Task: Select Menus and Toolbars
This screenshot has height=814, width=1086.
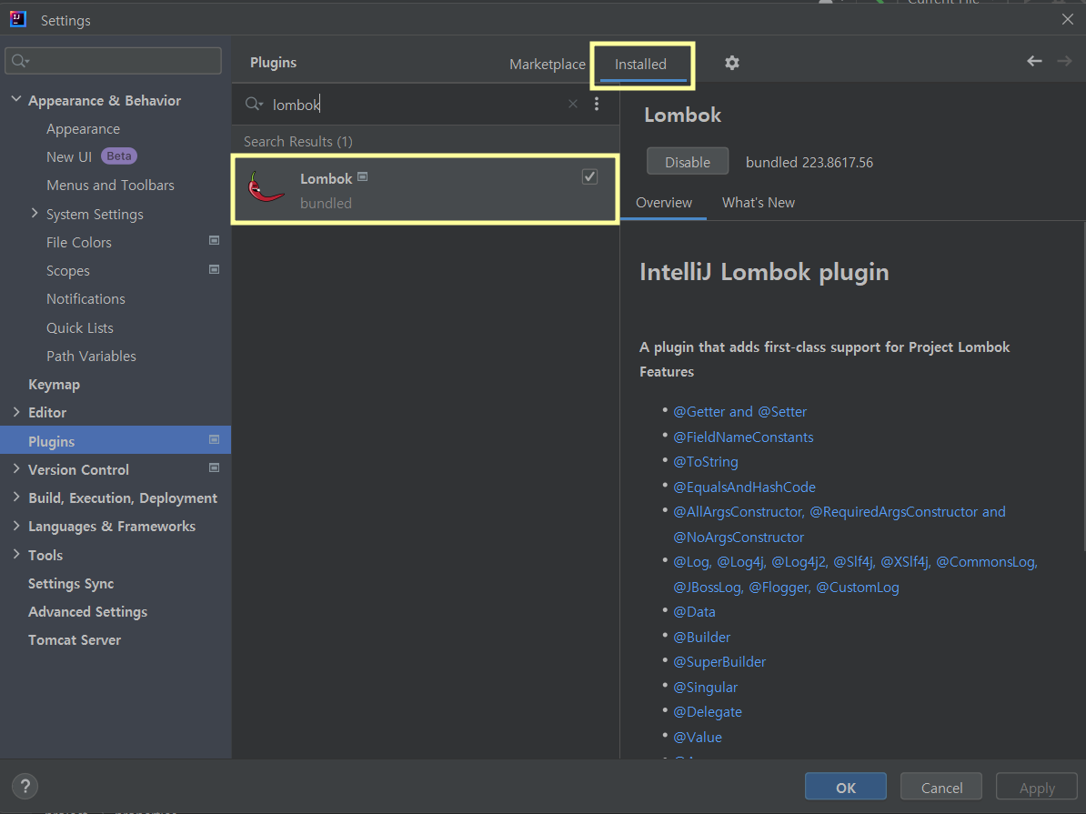Action: (110, 185)
